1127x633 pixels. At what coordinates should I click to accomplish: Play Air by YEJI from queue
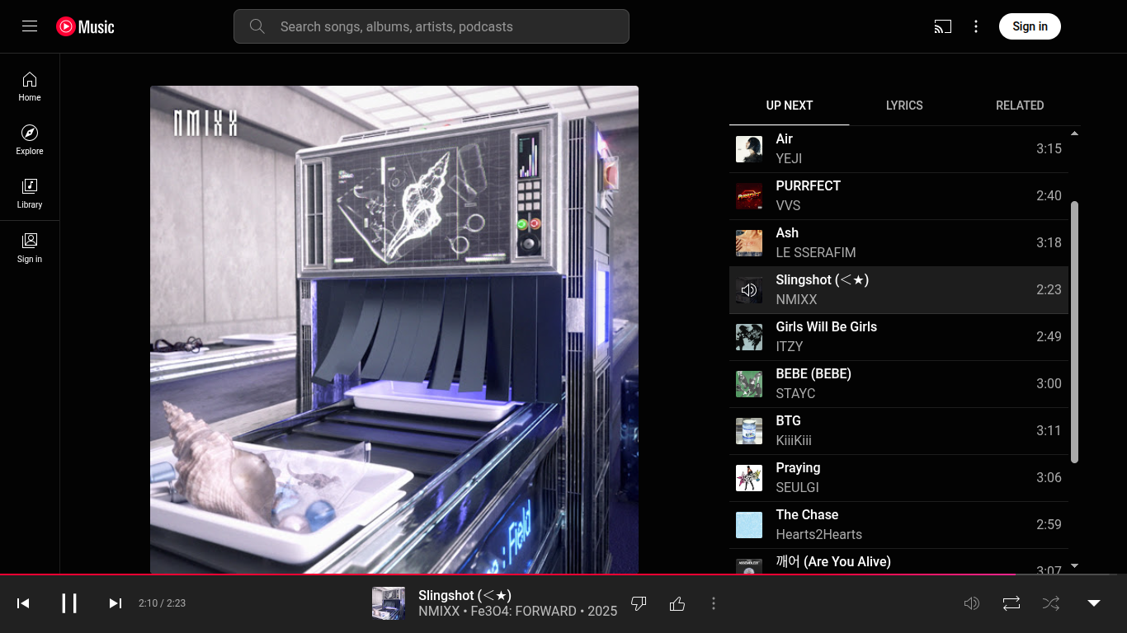898,149
